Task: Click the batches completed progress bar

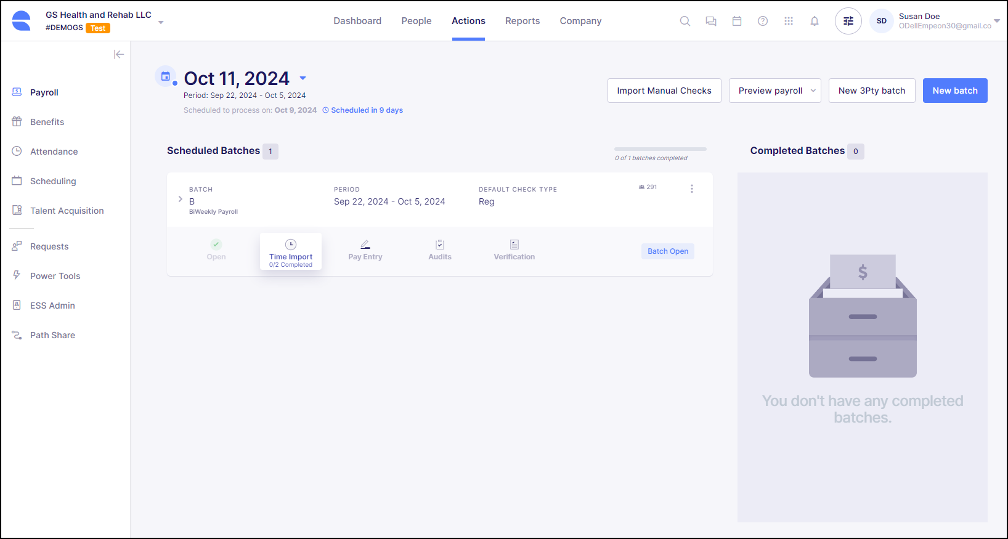Action: [660, 149]
